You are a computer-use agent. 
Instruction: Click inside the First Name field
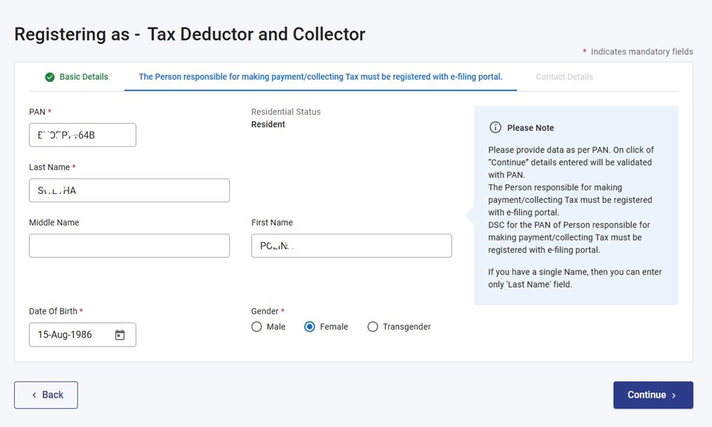[x=350, y=245]
